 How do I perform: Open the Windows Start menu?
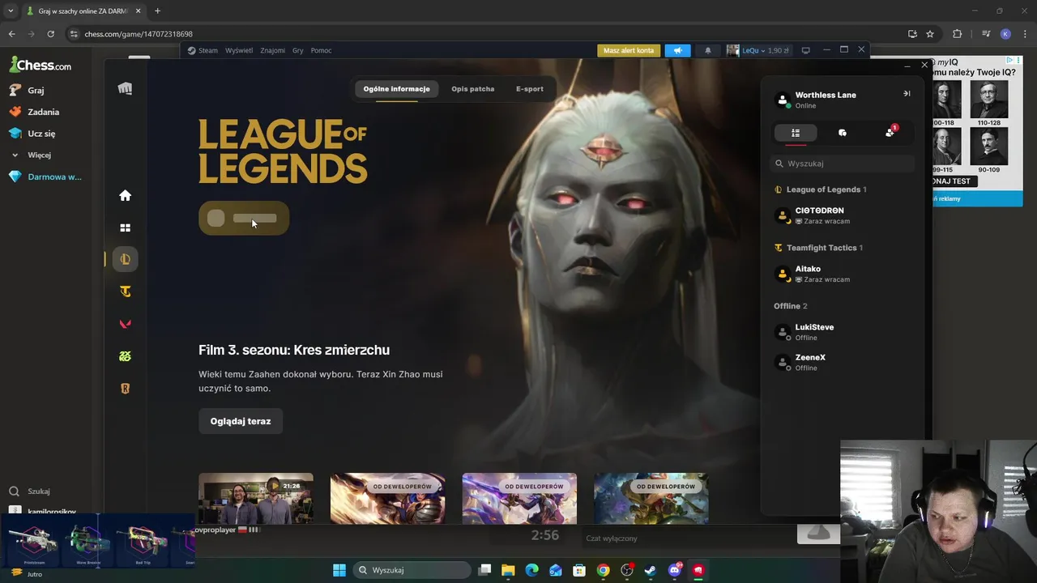[339, 570]
